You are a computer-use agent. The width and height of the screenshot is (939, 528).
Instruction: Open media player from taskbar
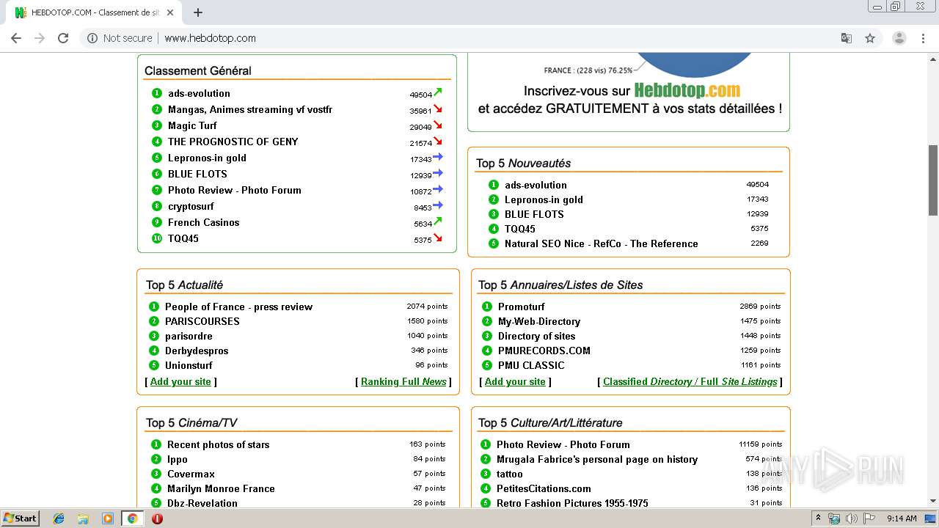click(108, 518)
